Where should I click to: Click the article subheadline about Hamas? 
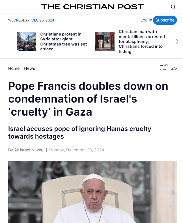coord(80,132)
